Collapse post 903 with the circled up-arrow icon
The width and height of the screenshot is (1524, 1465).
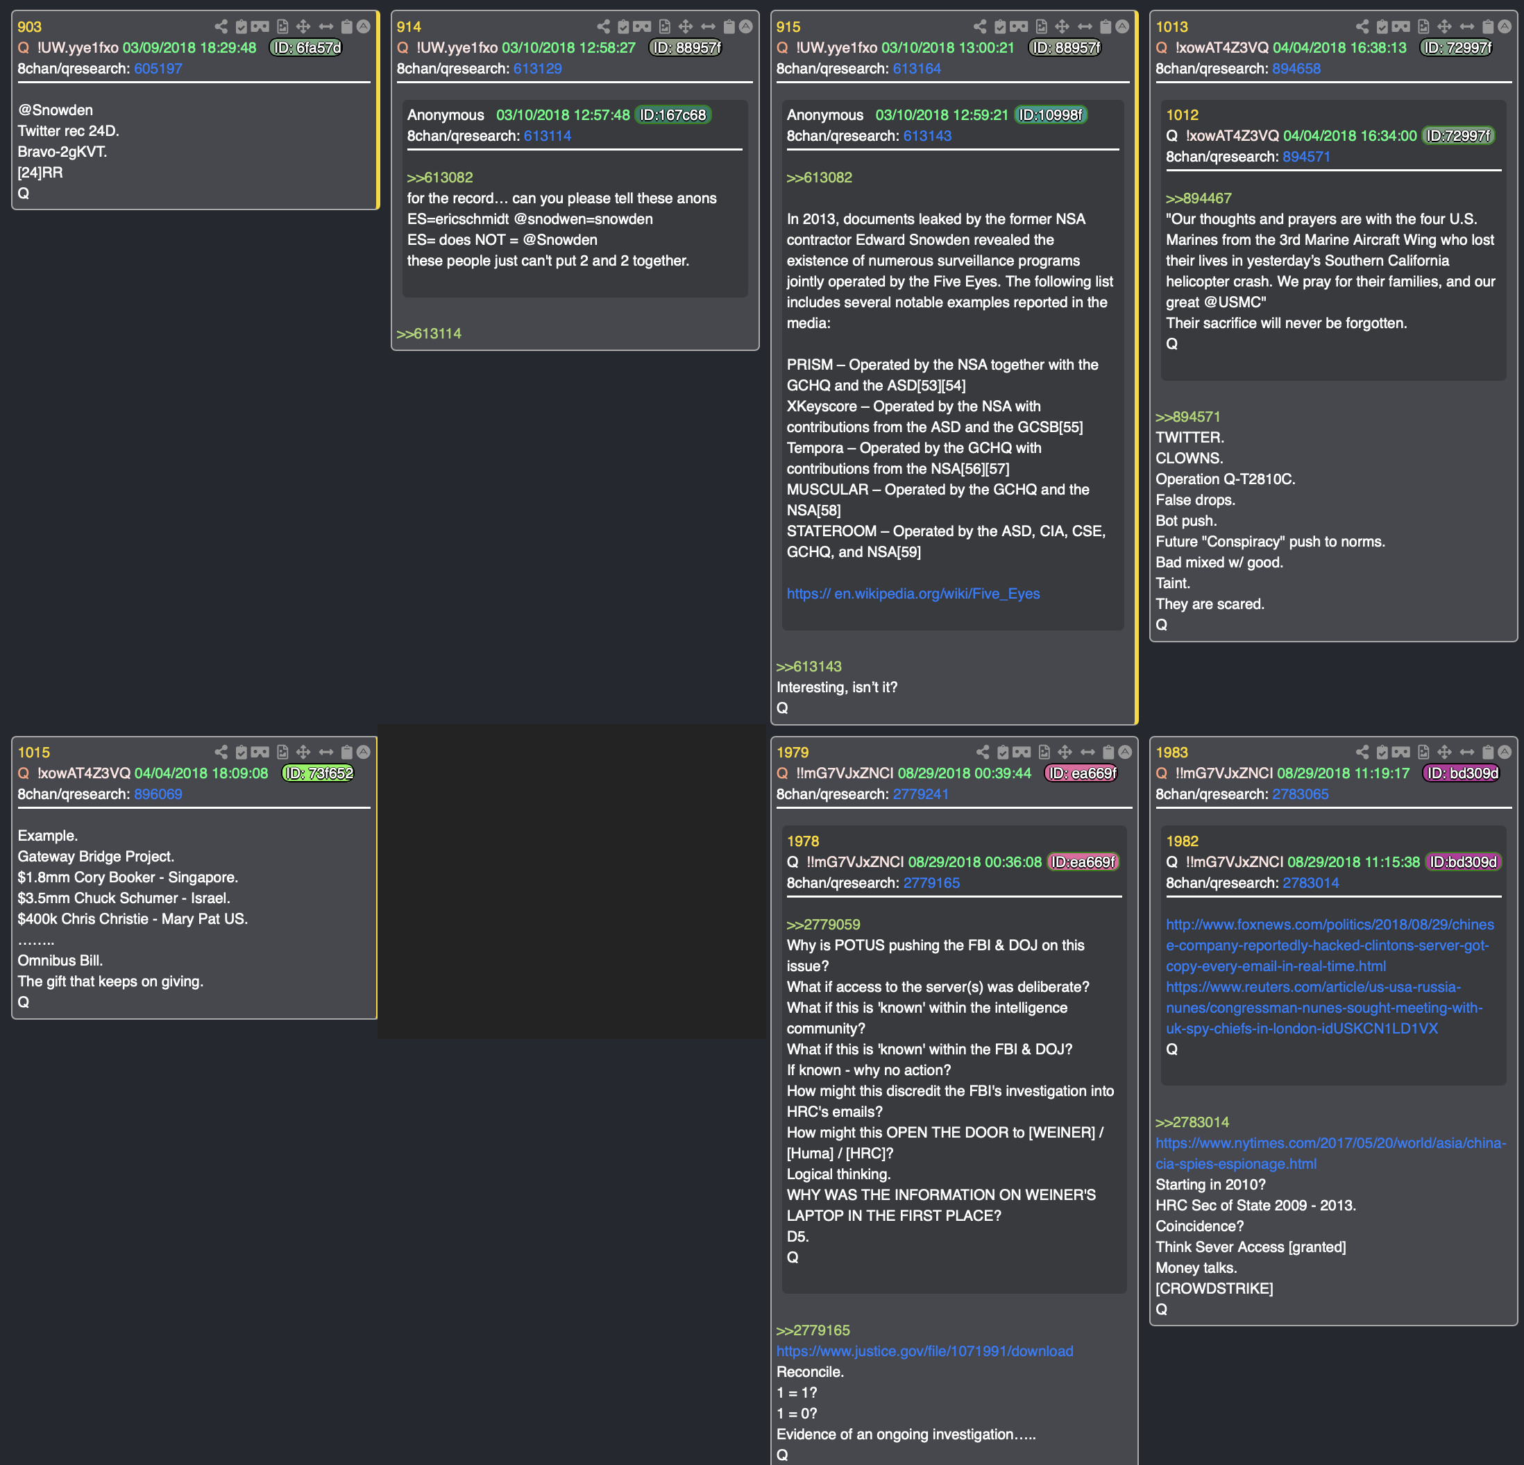pos(363,26)
